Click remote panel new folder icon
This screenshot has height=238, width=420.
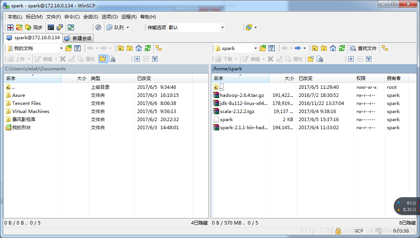[x=311, y=59]
